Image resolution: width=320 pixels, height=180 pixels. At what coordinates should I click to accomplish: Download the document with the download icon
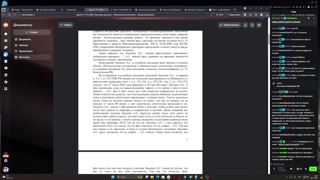point(245,25)
